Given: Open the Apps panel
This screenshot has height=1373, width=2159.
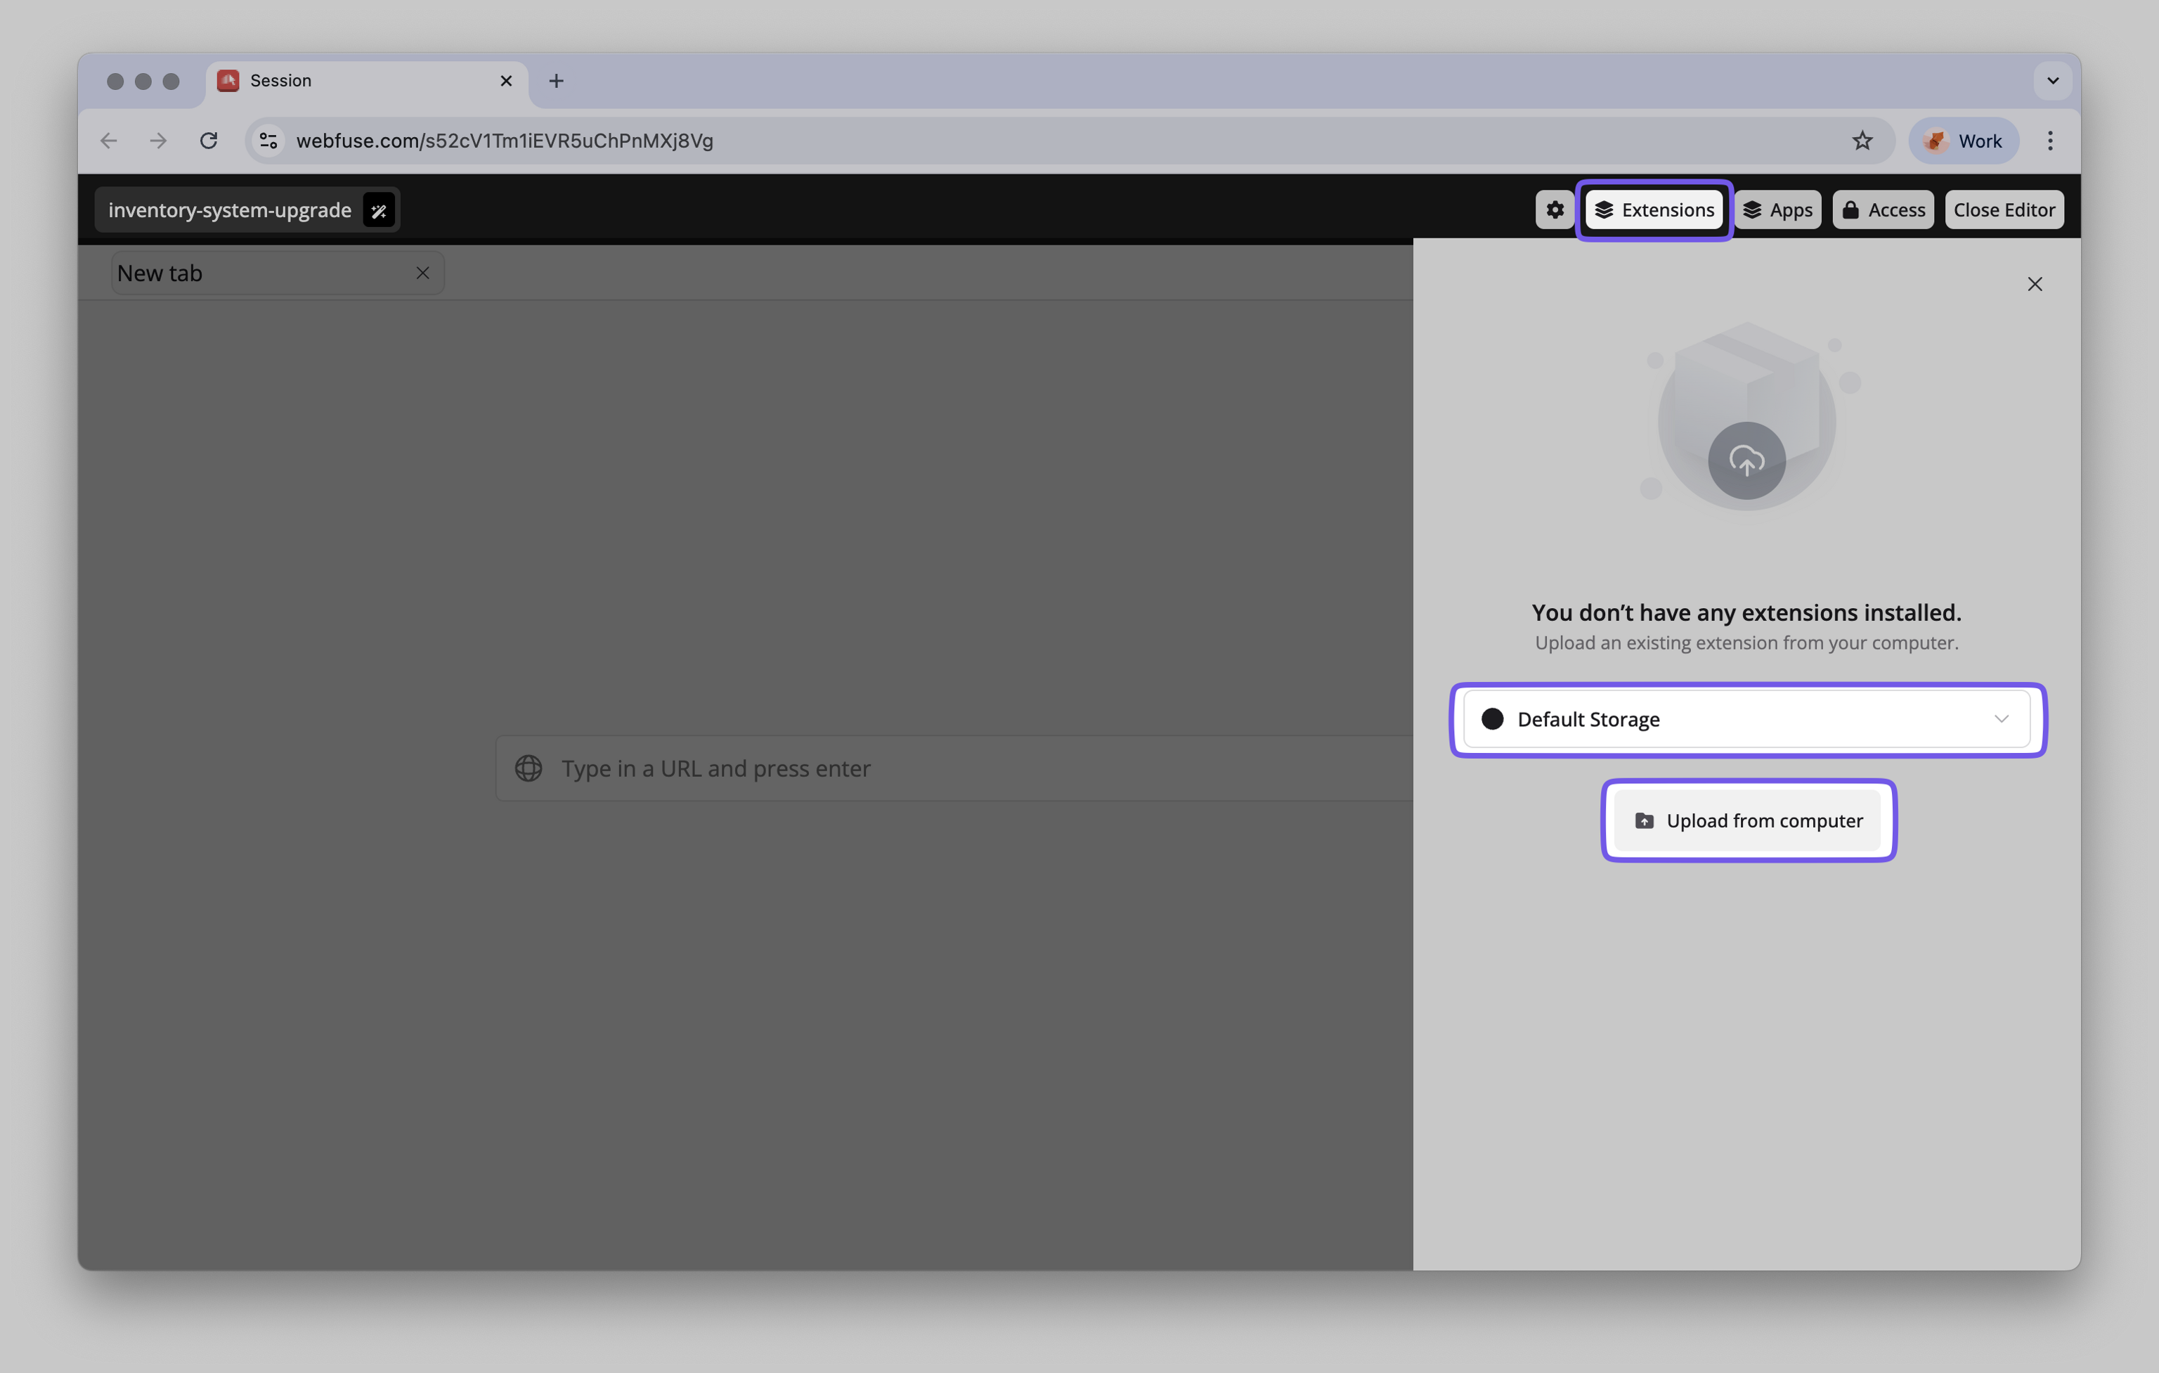Looking at the screenshot, I should click(1778, 209).
